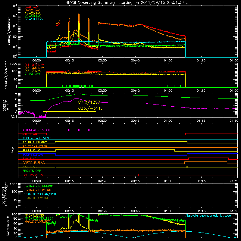Viewport: 241px width, 241px height.
Task: Click the DECIMATION_WEIGHT legend entry
Action: click(38, 190)
